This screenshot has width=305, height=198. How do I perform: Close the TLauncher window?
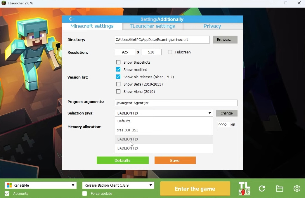(299, 3)
